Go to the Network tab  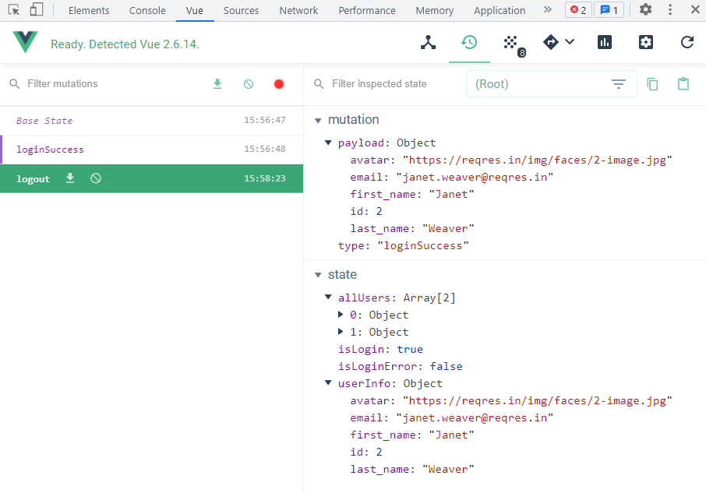(298, 10)
